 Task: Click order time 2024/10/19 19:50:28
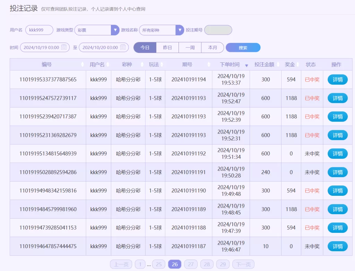[231, 172]
